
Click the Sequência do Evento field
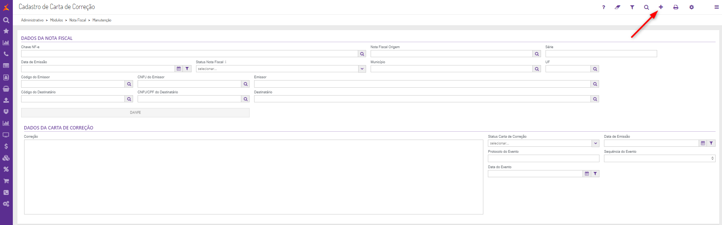tap(660, 158)
